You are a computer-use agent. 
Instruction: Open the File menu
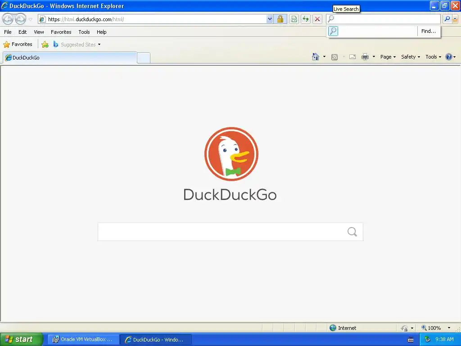(x=8, y=32)
